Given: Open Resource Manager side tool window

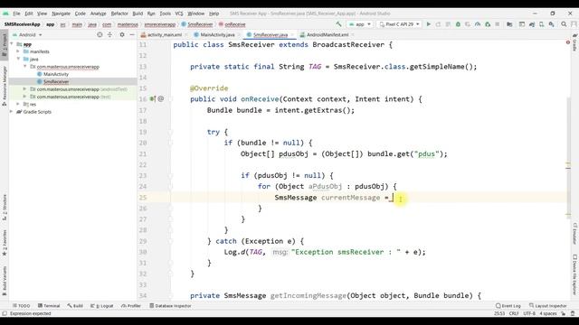Looking at the screenshot, I should point(5,87).
